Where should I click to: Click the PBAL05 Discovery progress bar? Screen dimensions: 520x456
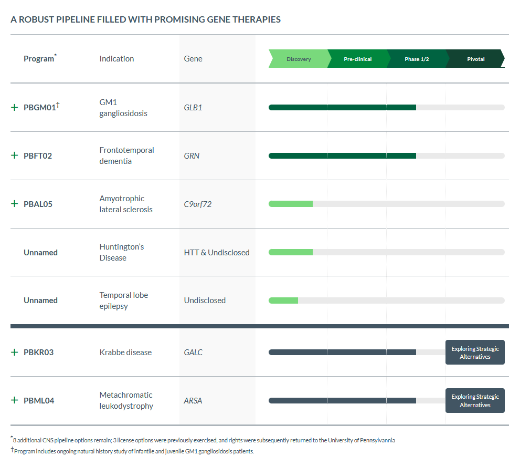(x=291, y=204)
